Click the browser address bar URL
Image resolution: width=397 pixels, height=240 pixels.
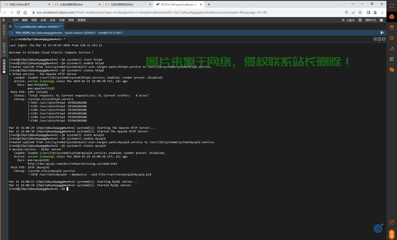152,12
